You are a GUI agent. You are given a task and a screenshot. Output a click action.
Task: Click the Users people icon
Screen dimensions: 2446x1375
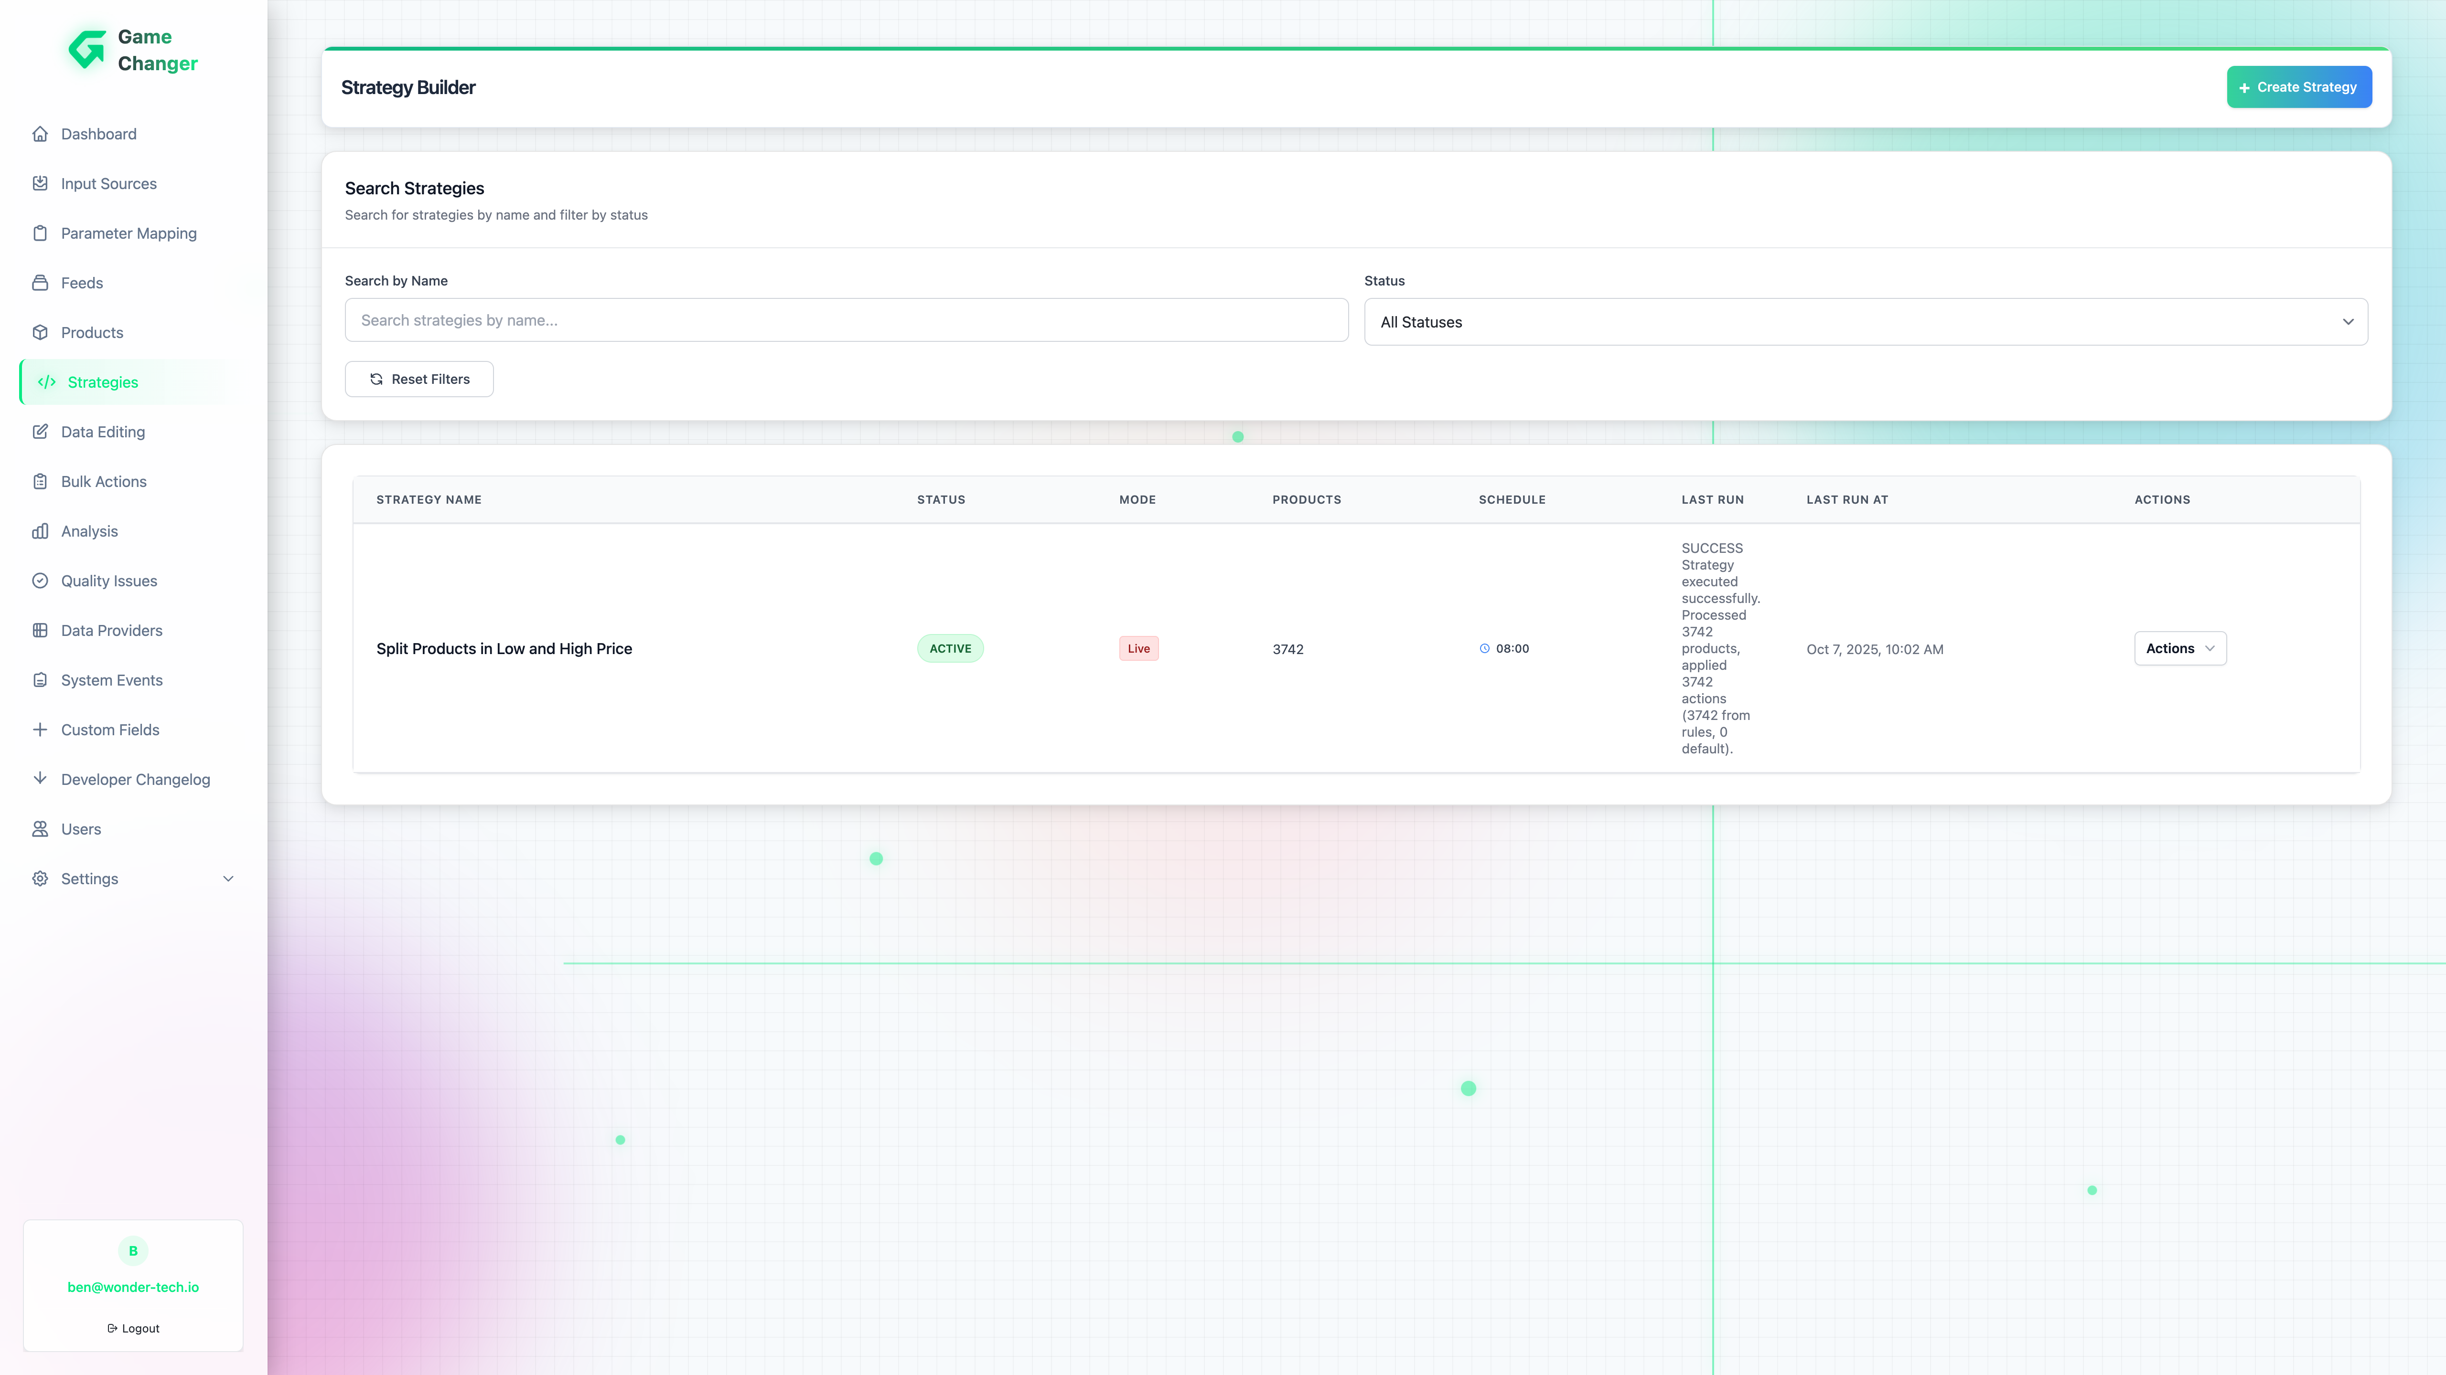40,829
